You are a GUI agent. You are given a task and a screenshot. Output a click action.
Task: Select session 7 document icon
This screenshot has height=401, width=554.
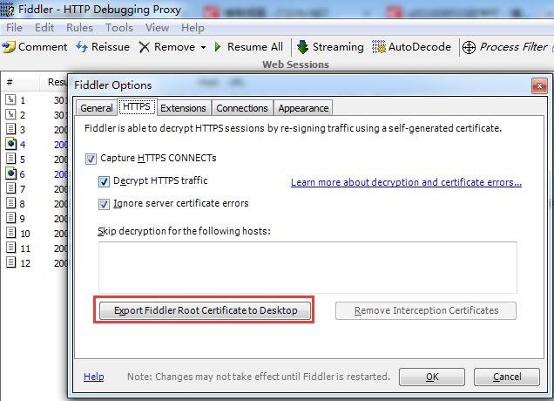tap(11, 188)
